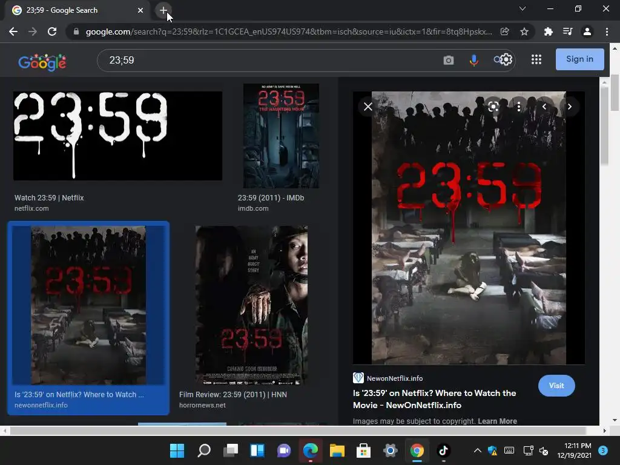Search inside image with Lens icon
The width and height of the screenshot is (620, 465).
pyautogui.click(x=493, y=107)
